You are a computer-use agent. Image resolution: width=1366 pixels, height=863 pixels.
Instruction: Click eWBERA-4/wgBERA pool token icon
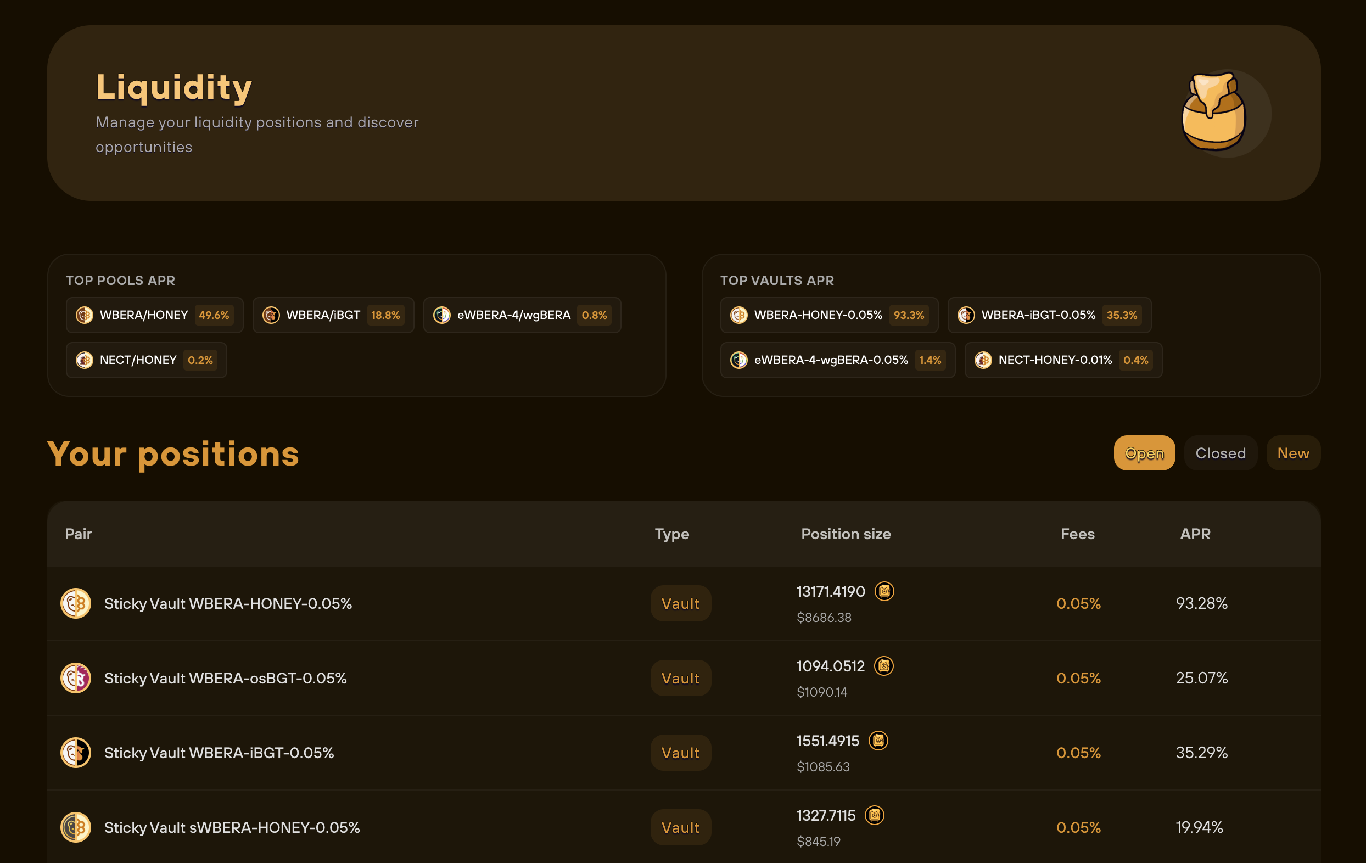tap(442, 315)
